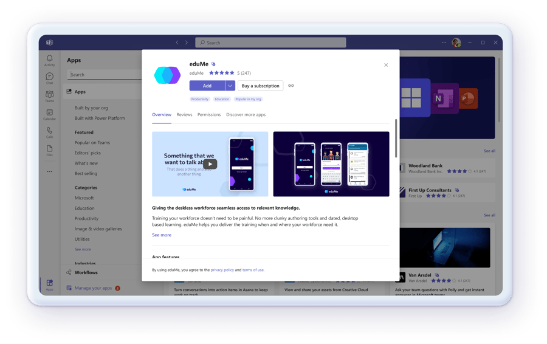547x344 pixels.
Task: Open the terms of use link
Action: pos(253,270)
